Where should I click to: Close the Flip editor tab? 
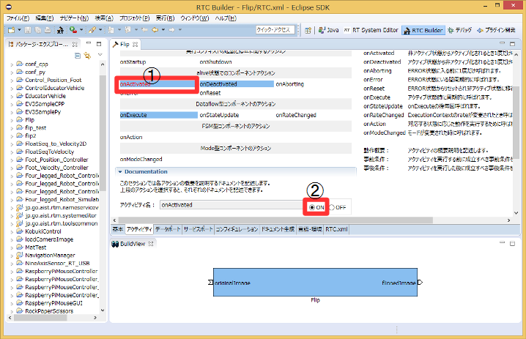point(136,44)
